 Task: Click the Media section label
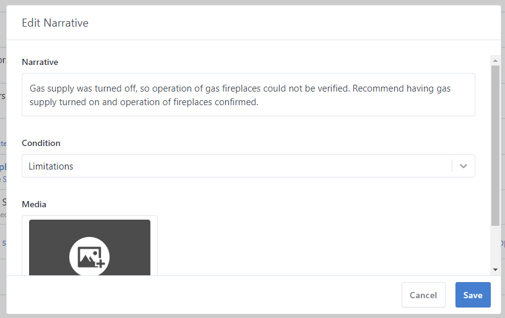tap(34, 204)
